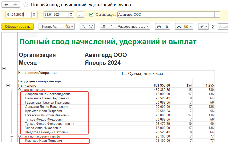Collapse the Начислено group
This screenshot has width=228, height=144.
pos(8,85)
